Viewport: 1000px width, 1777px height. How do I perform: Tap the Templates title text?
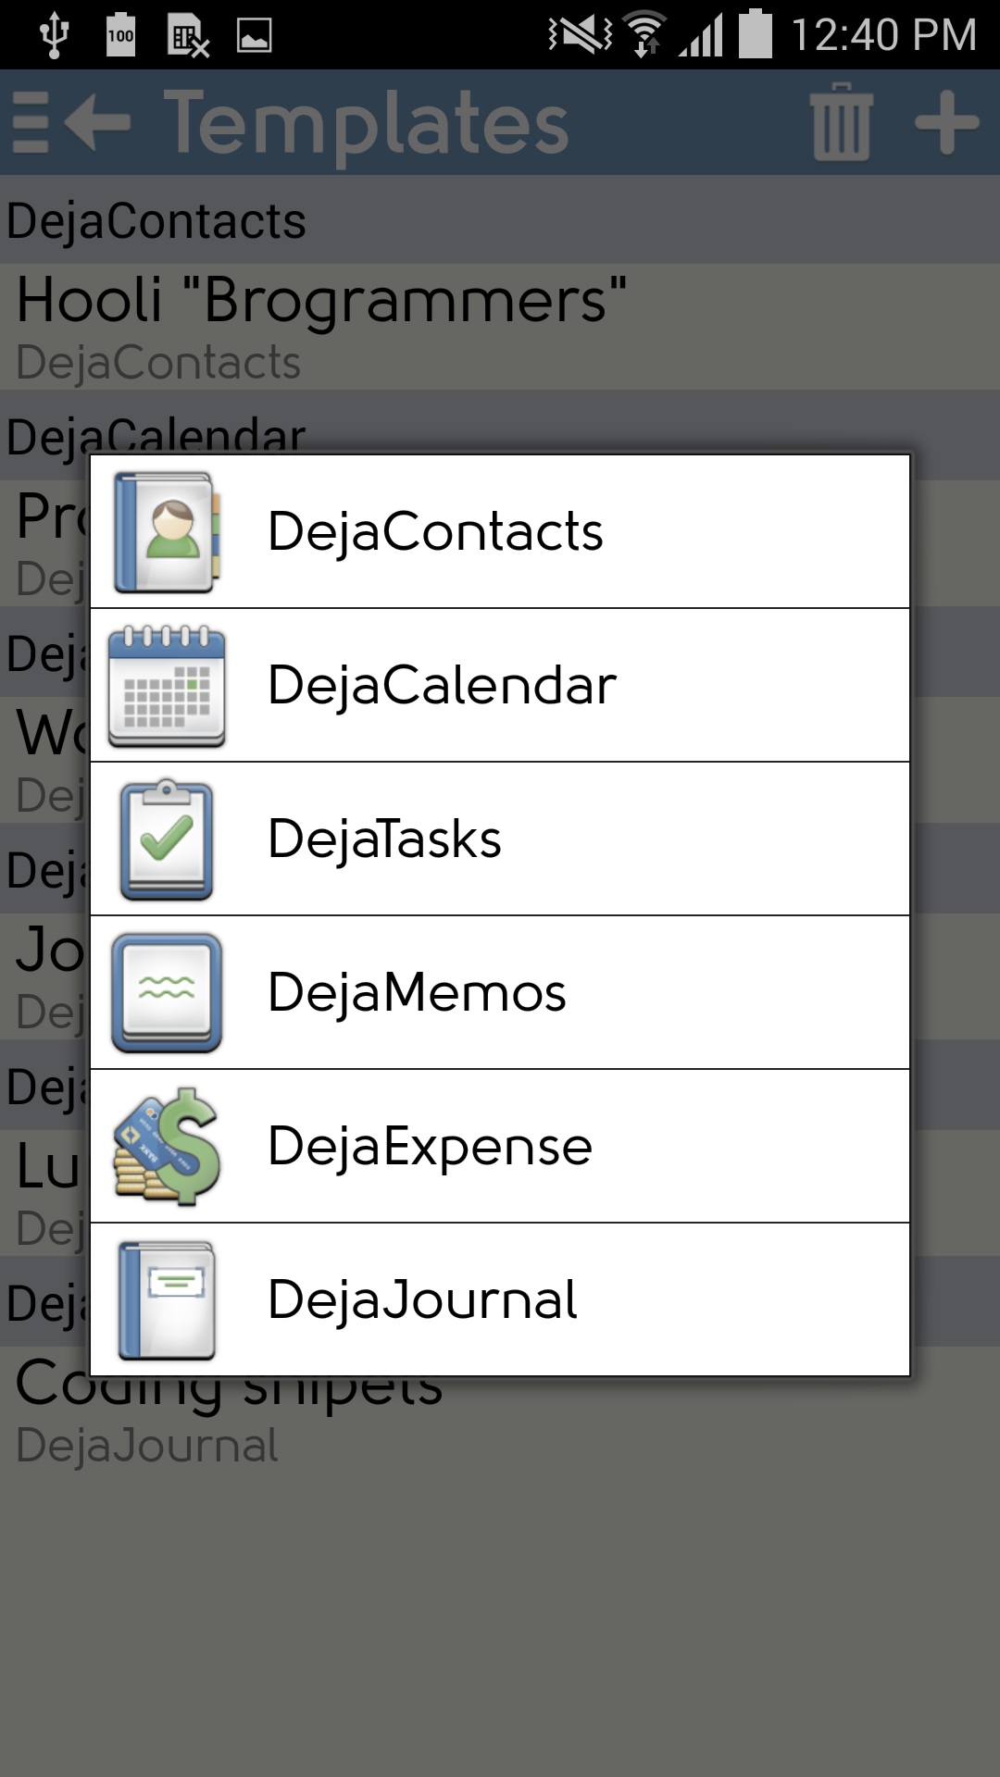[367, 124]
